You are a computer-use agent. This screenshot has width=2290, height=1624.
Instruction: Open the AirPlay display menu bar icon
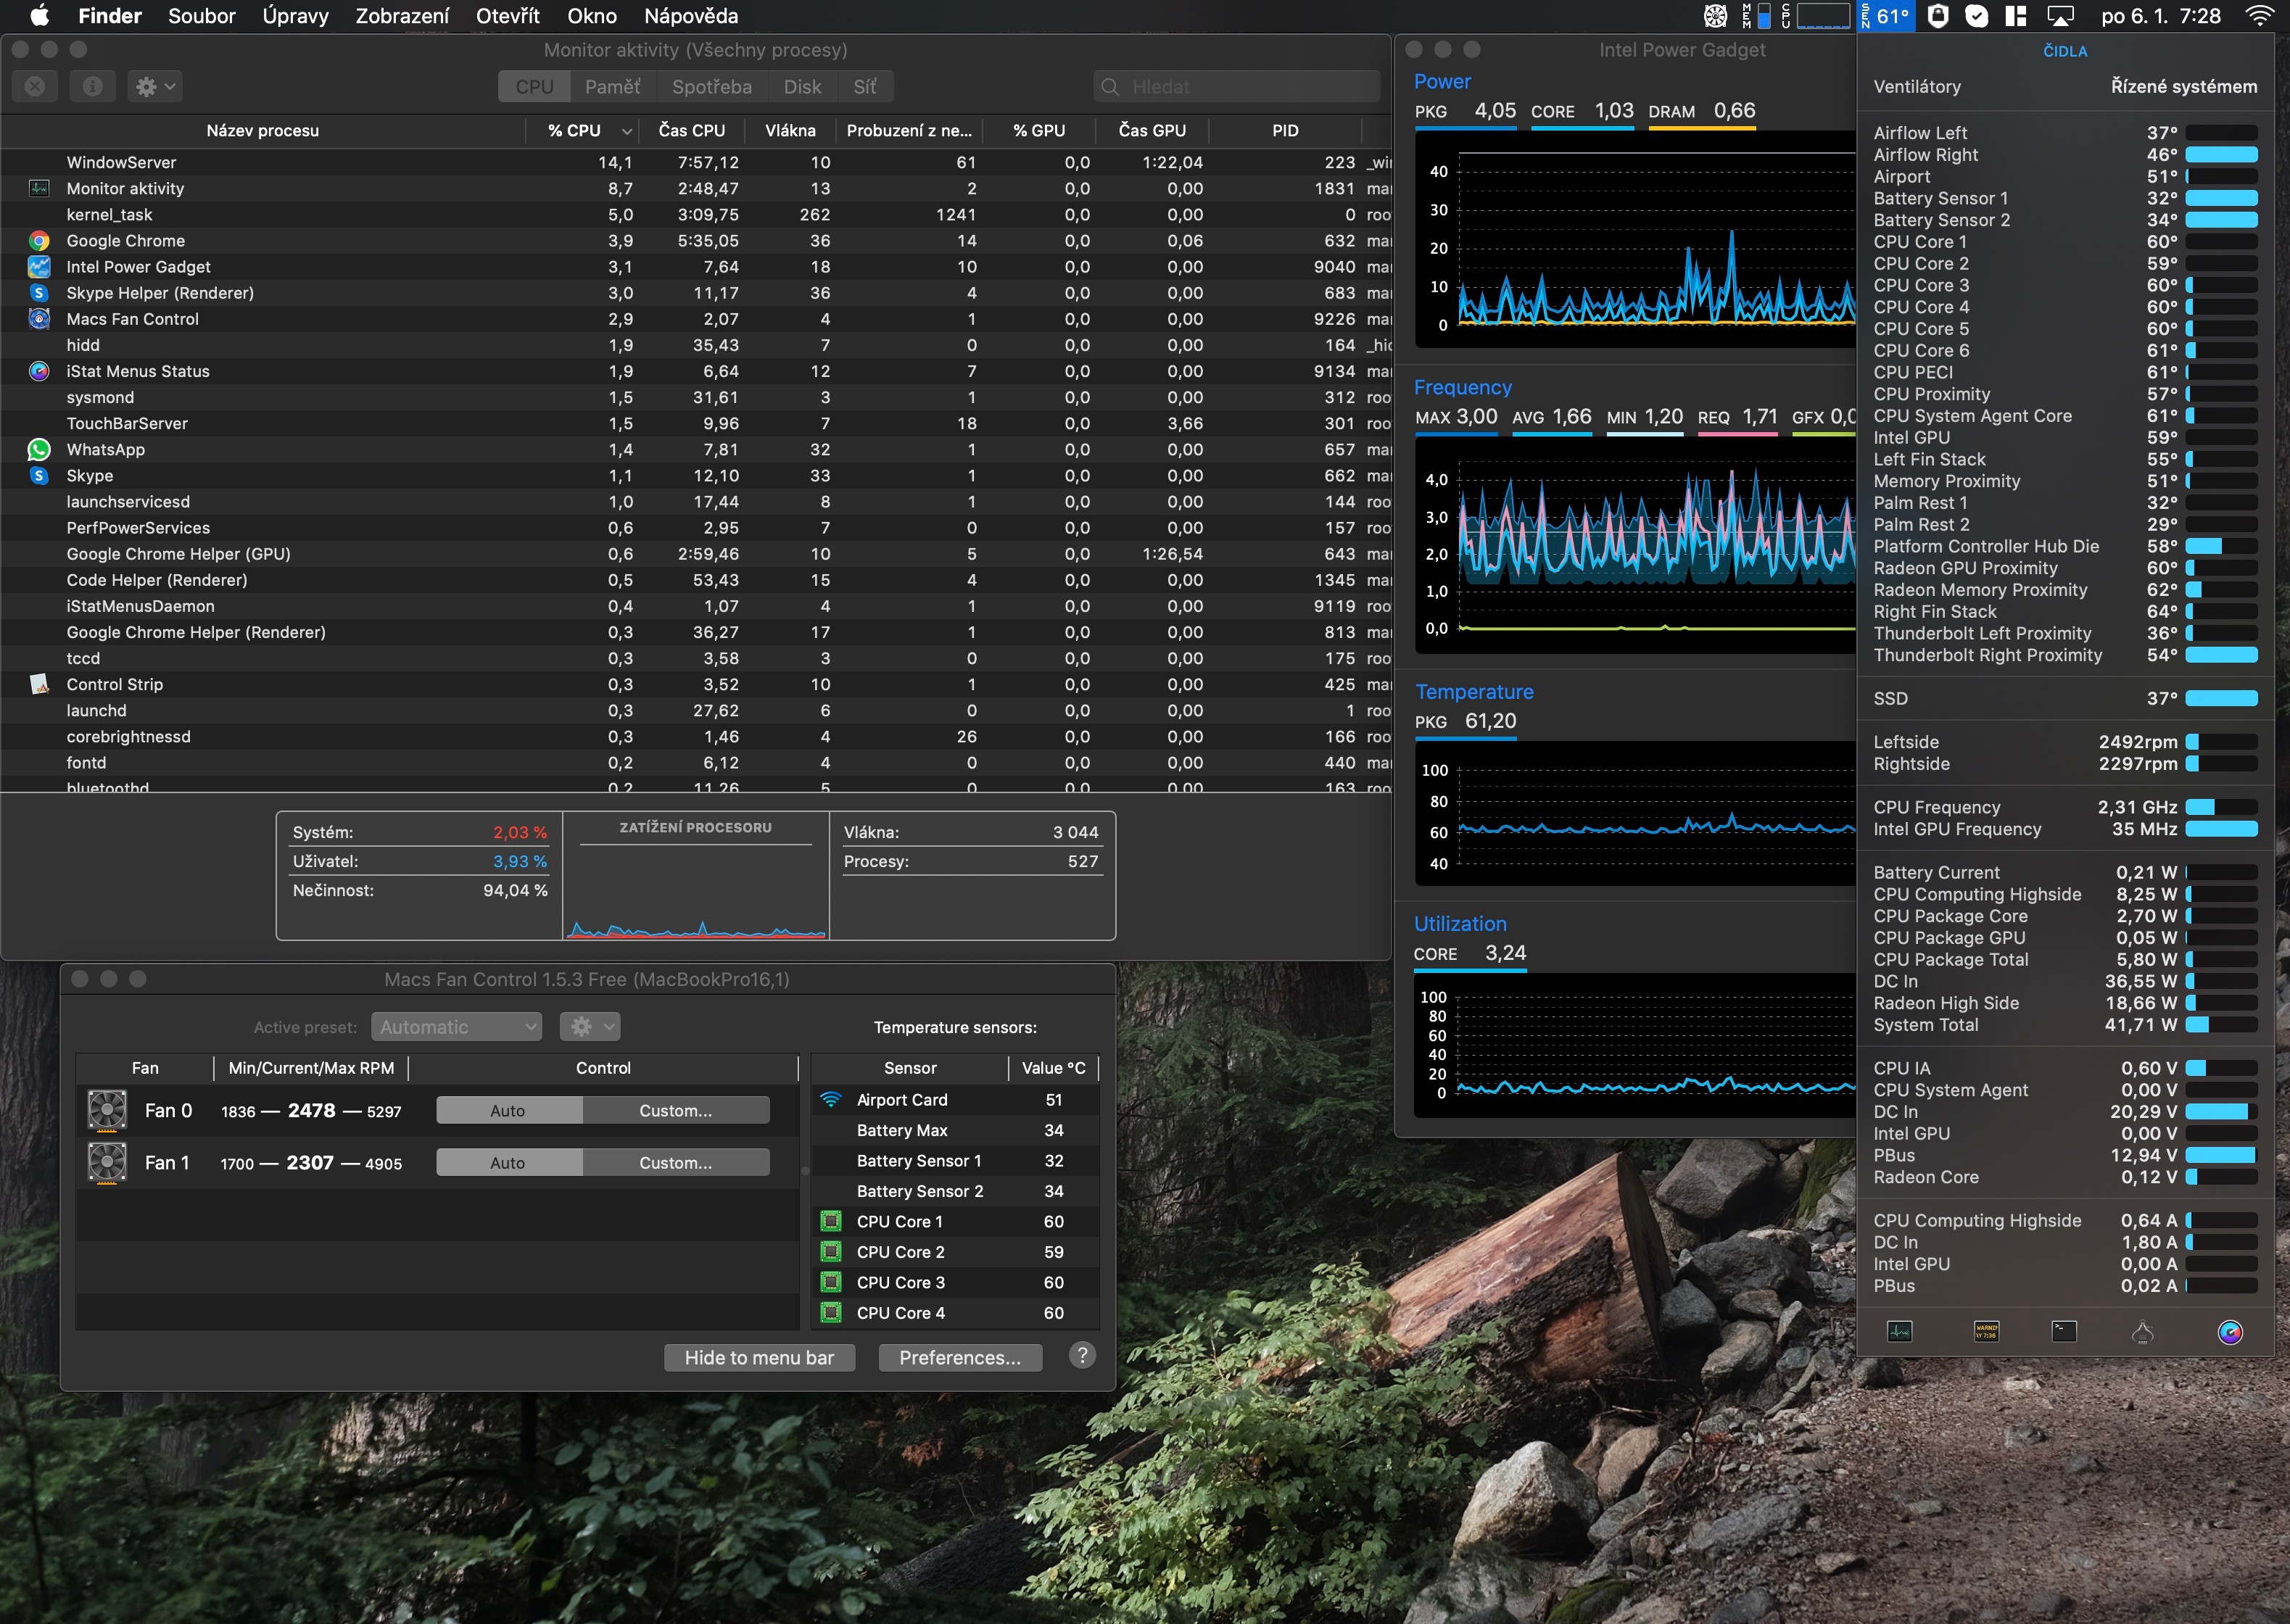(x=2060, y=16)
